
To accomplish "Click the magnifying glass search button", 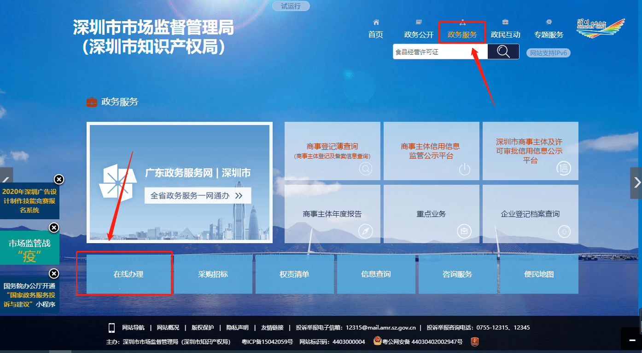I will [x=503, y=52].
